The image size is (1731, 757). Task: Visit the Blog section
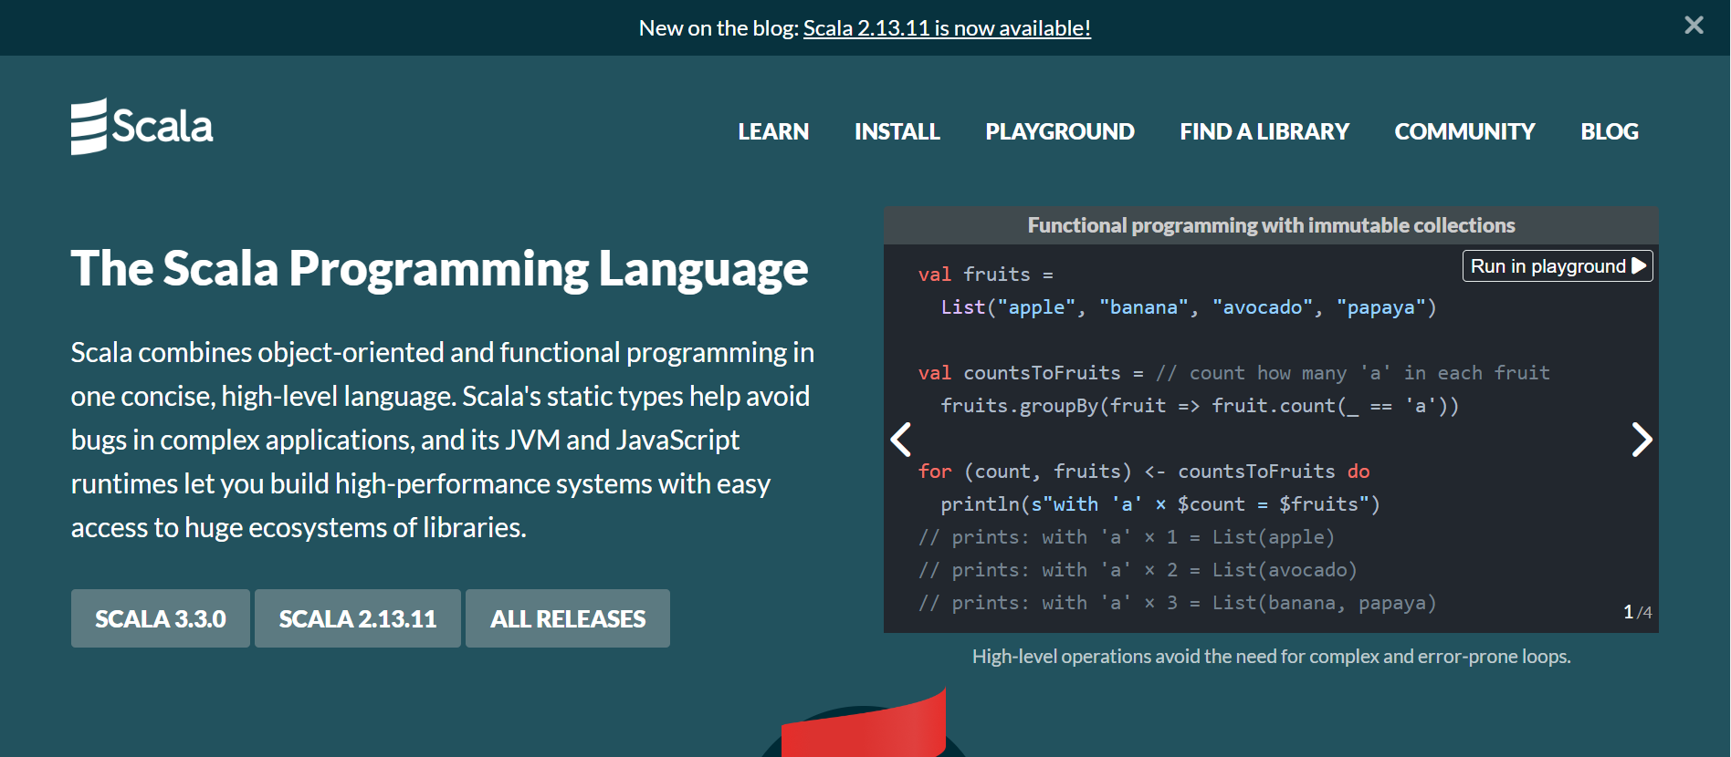tap(1610, 131)
